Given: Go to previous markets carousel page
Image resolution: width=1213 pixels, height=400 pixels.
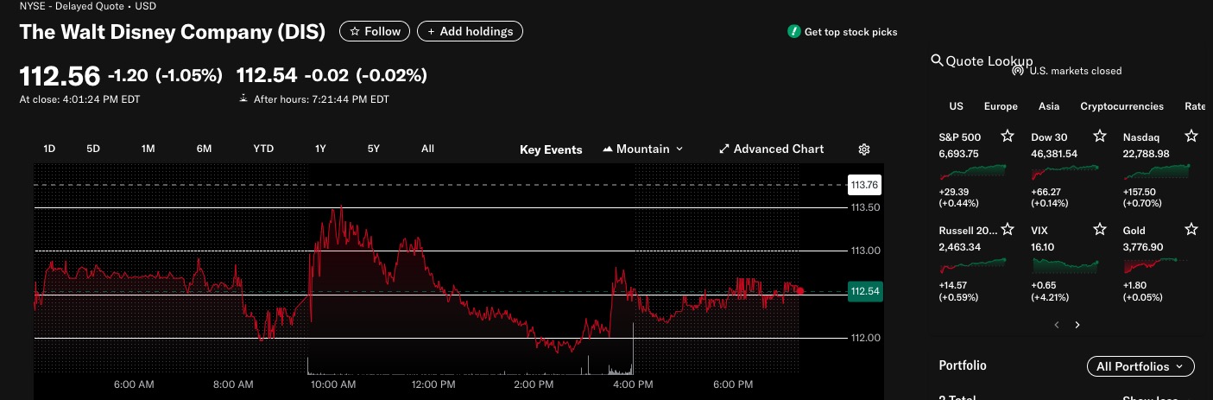Looking at the screenshot, I should [1055, 325].
